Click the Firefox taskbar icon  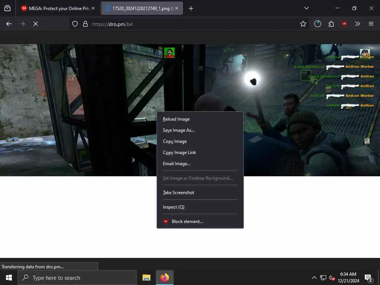[x=164, y=278]
